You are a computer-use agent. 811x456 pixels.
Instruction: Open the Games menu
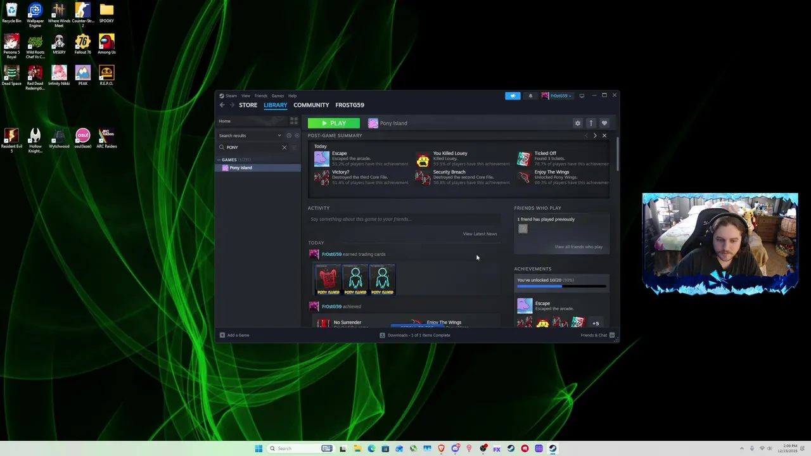coord(278,96)
